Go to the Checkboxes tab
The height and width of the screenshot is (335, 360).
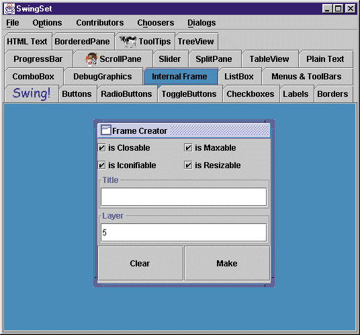click(251, 94)
